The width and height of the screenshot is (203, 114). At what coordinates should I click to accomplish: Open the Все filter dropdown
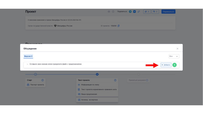[x=174, y=56]
